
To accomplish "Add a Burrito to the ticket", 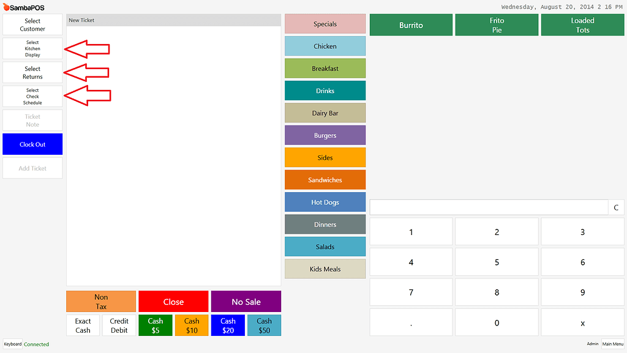I will pyautogui.click(x=410, y=24).
